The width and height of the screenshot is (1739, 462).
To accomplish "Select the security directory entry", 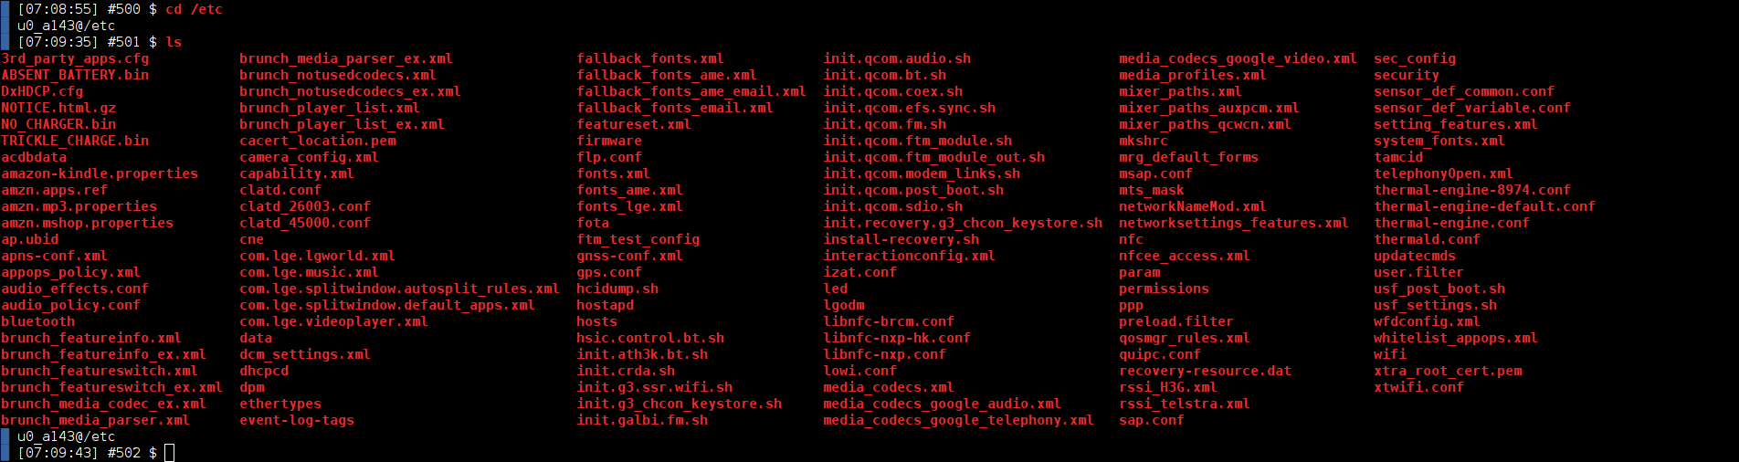I will tap(1407, 75).
